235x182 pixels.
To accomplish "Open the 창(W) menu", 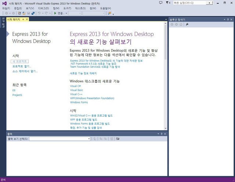I will pos(93,8).
